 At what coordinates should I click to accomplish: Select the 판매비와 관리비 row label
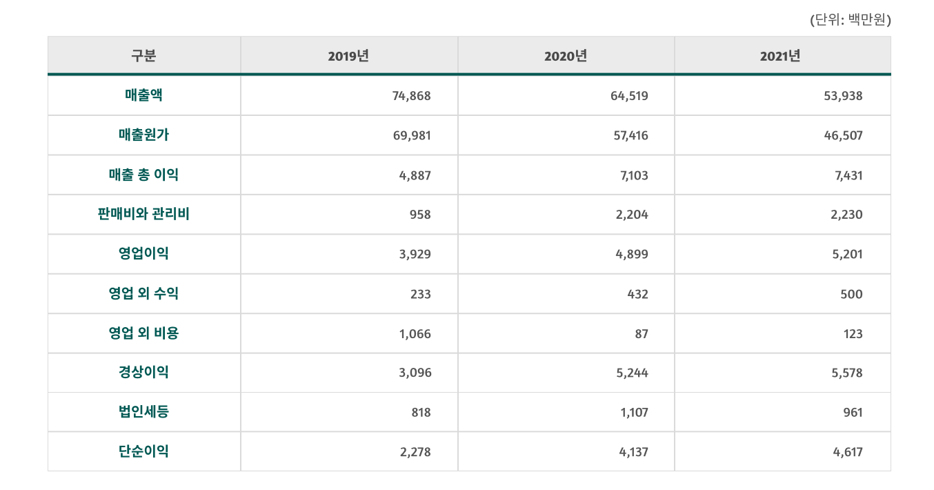click(x=143, y=214)
